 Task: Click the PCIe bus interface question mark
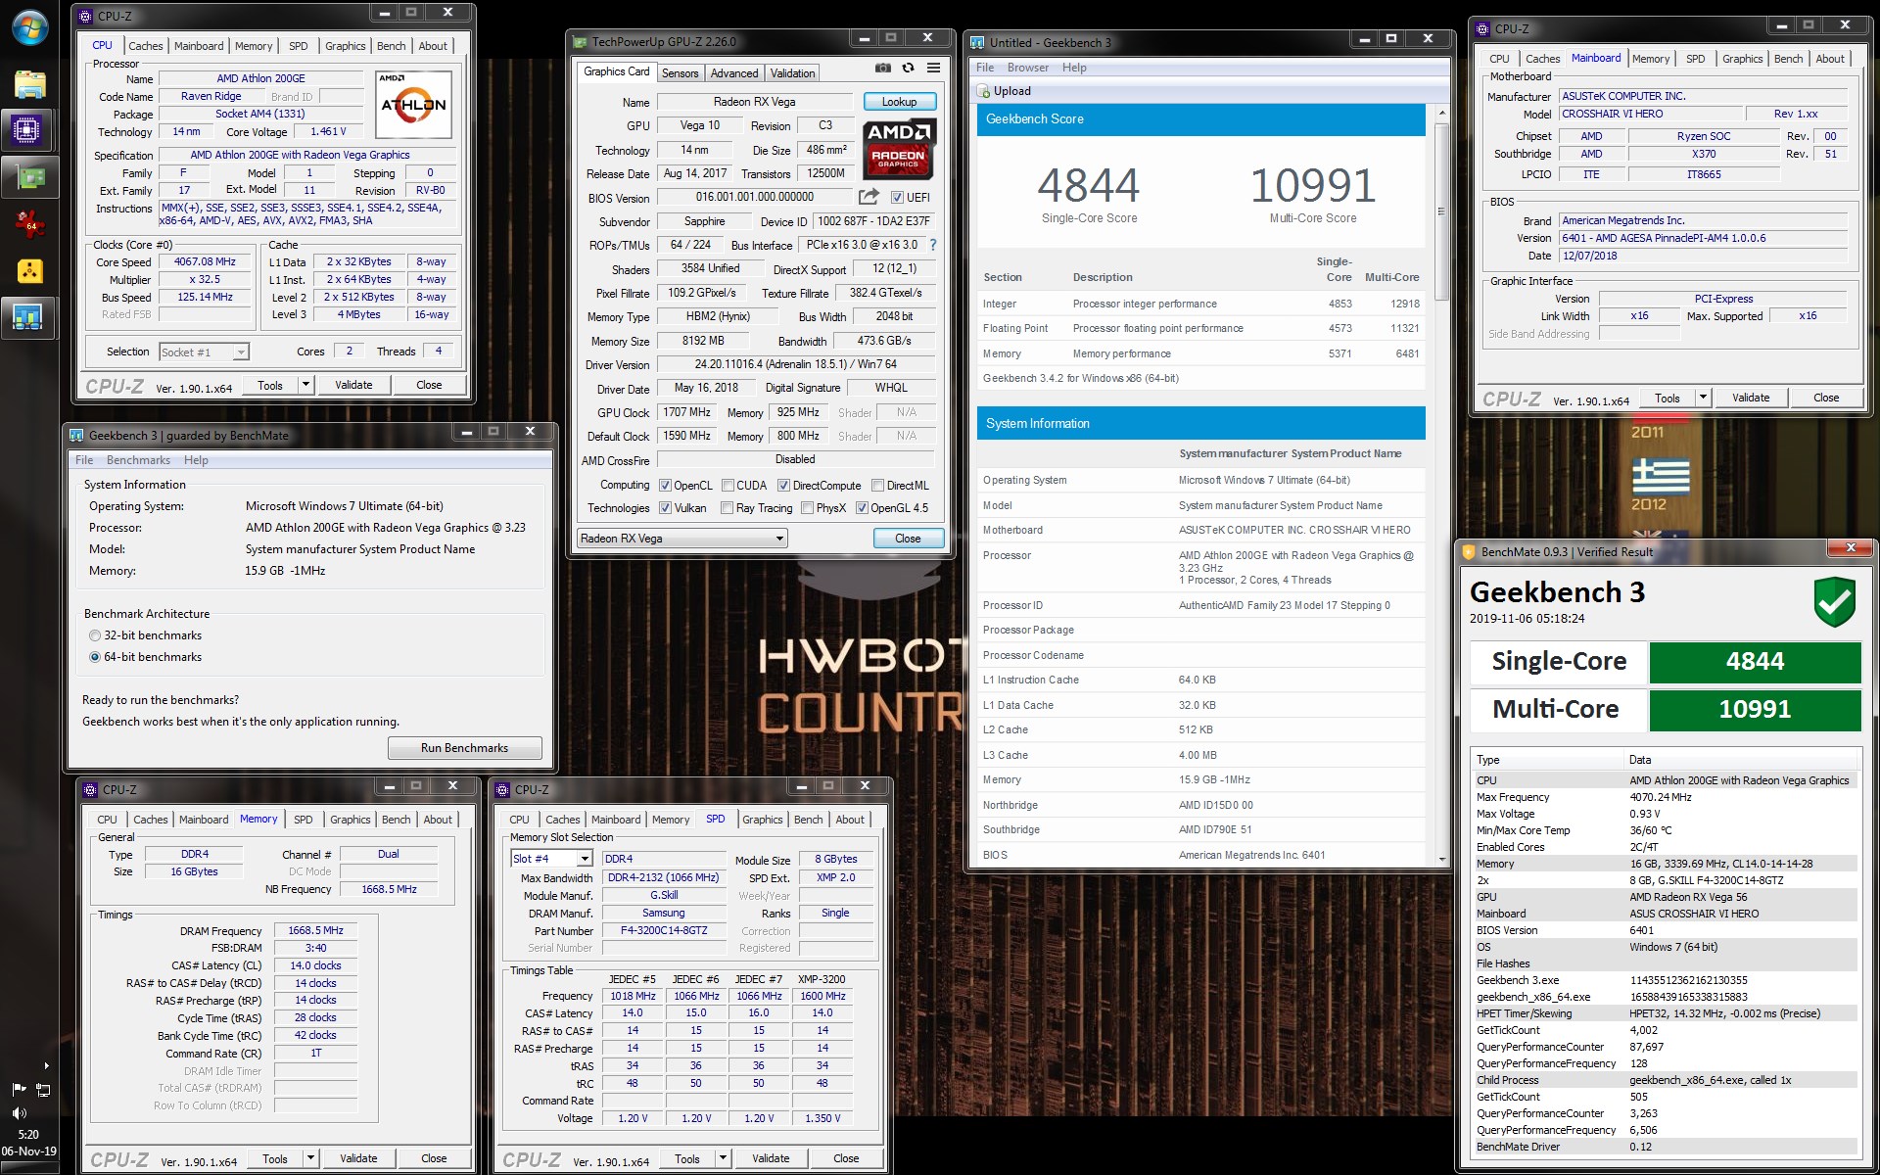pos(932,245)
